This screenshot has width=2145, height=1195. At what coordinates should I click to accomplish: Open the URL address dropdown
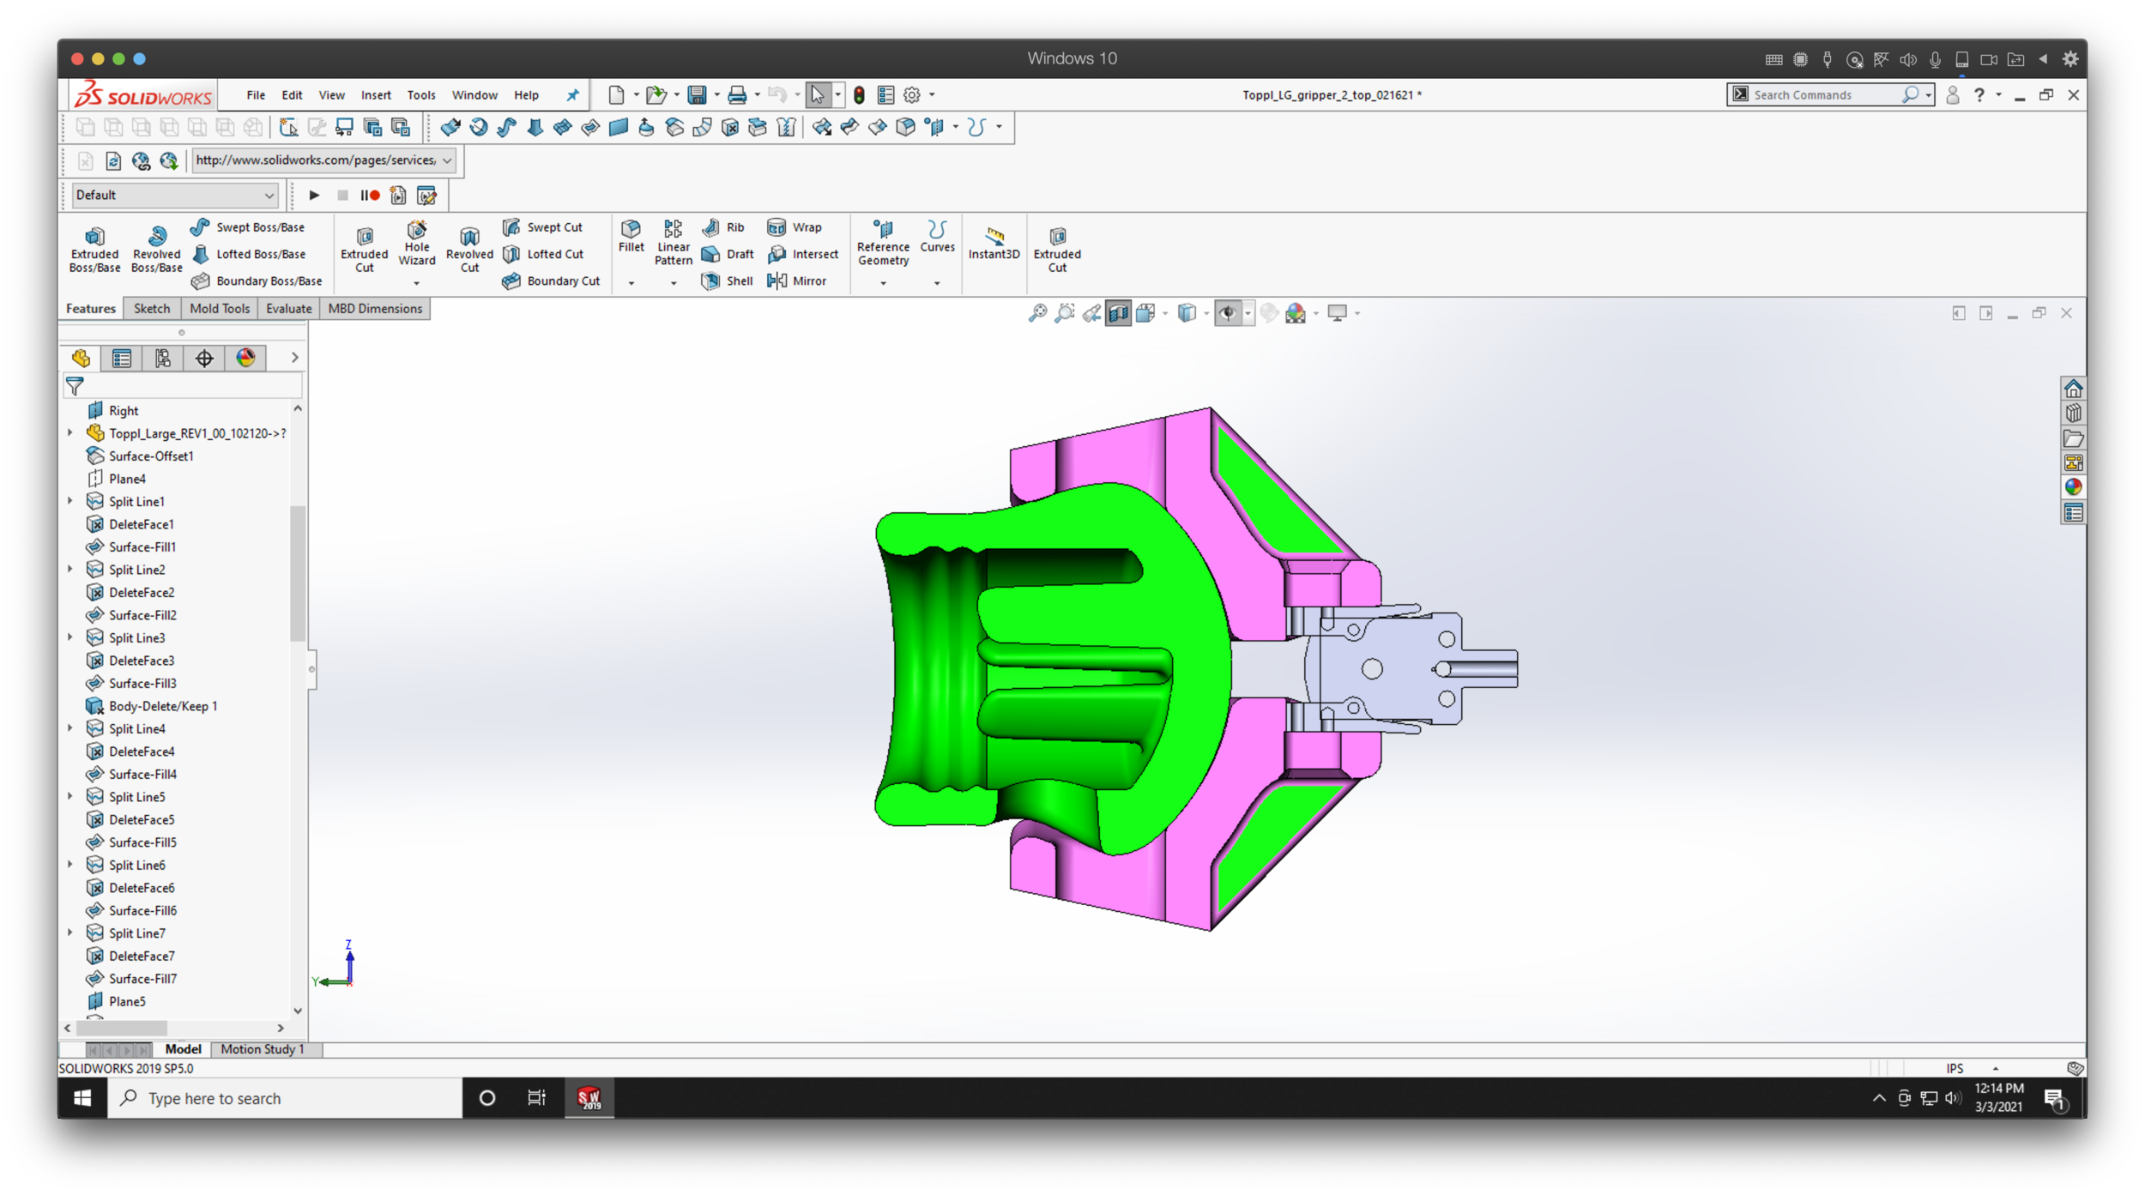[x=447, y=160]
